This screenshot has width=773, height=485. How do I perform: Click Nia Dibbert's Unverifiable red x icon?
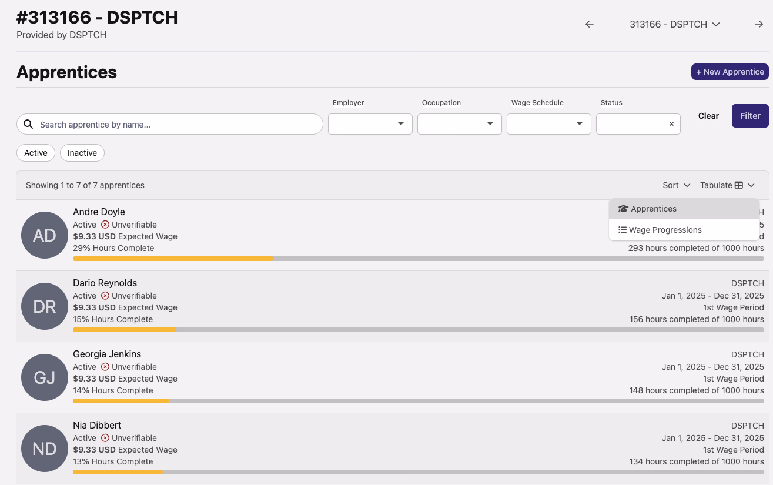pos(105,438)
